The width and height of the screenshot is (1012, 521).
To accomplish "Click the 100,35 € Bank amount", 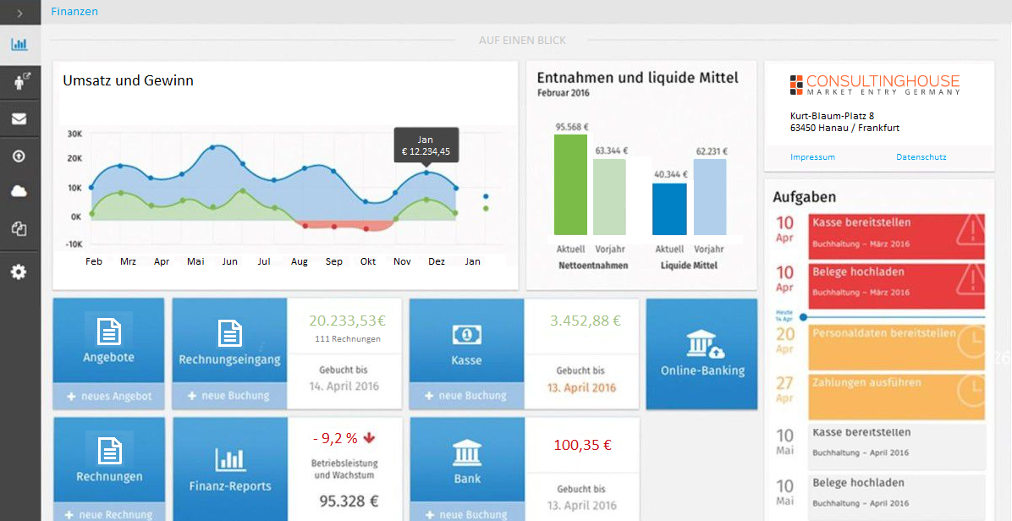I will coord(582,444).
